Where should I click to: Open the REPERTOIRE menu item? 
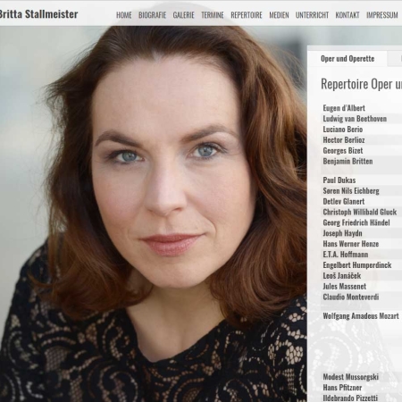[x=247, y=15]
